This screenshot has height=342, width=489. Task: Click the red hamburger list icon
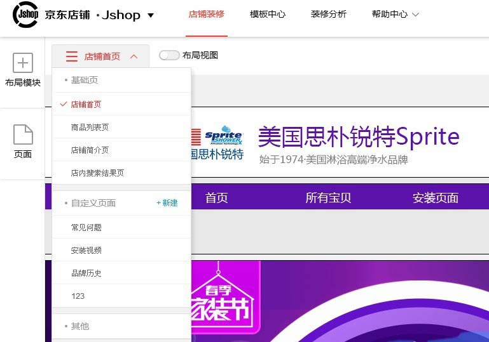pyautogui.click(x=72, y=56)
